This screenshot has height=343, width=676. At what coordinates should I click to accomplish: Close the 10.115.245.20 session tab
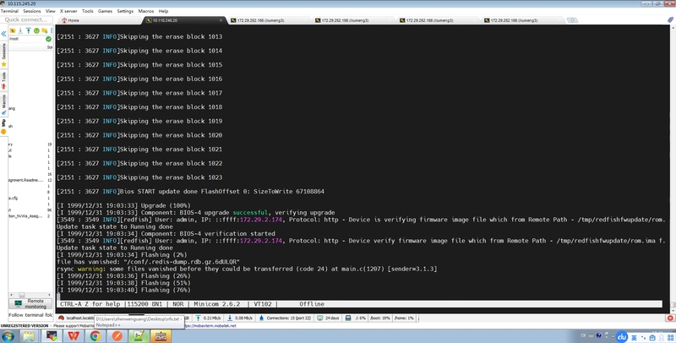221,20
